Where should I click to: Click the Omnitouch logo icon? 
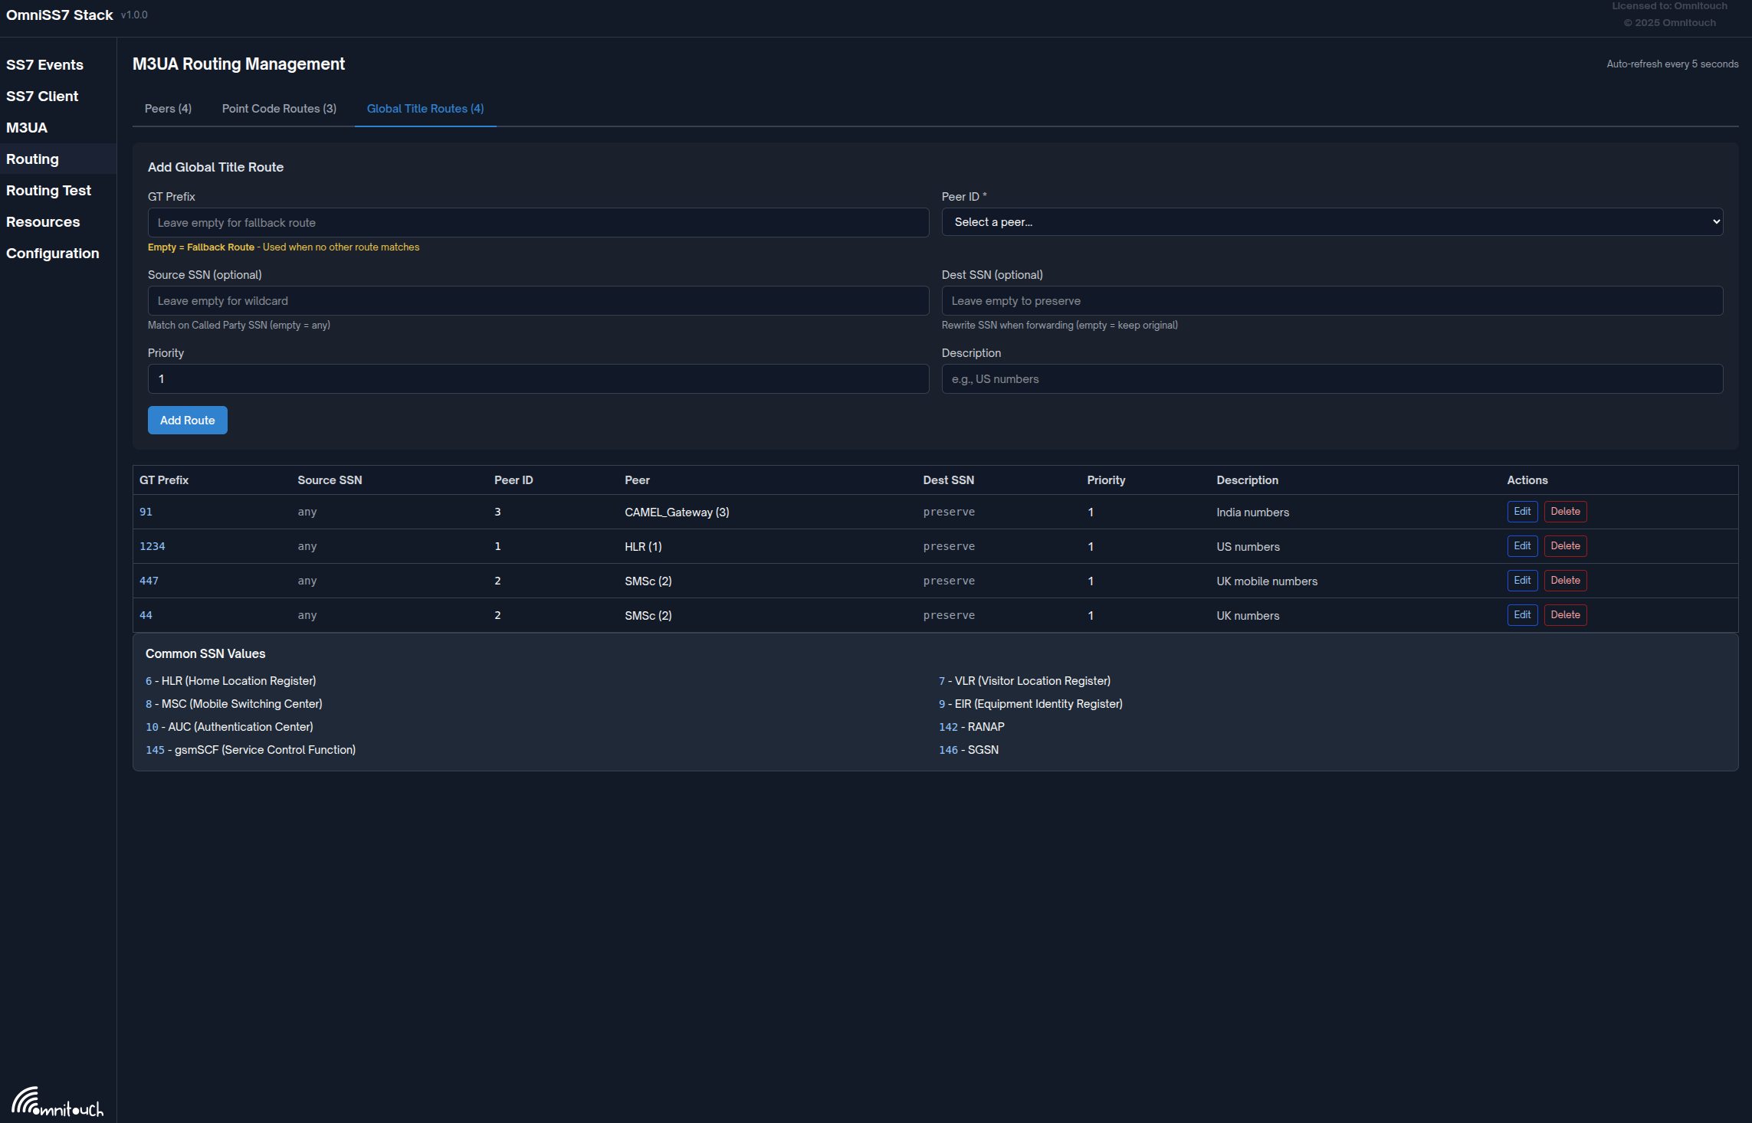point(57,1102)
